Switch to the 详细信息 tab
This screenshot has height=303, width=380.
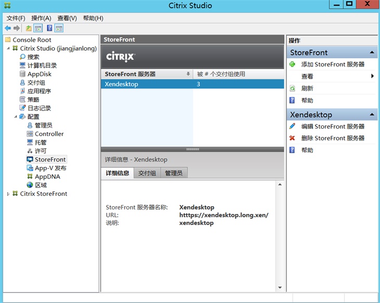pyautogui.click(x=118, y=173)
